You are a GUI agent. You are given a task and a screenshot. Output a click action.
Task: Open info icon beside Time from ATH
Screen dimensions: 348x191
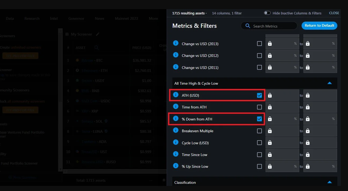pyautogui.click(x=175, y=107)
